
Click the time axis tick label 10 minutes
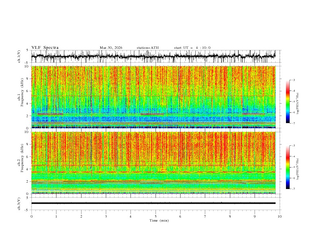coord(280,216)
